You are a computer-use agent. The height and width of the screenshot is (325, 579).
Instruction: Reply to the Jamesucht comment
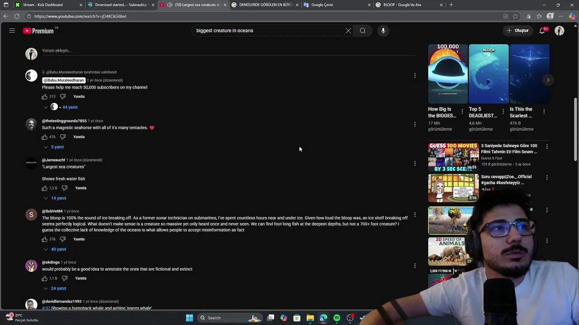pos(81,188)
